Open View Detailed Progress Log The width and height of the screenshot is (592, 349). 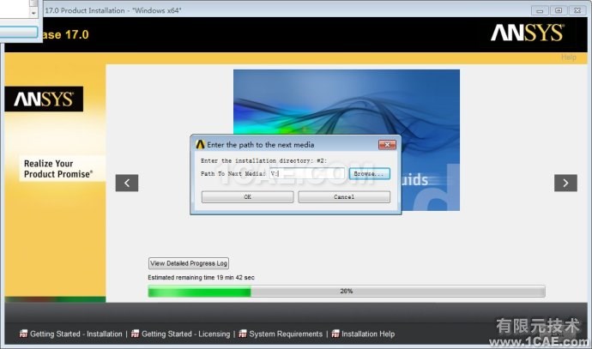(189, 263)
